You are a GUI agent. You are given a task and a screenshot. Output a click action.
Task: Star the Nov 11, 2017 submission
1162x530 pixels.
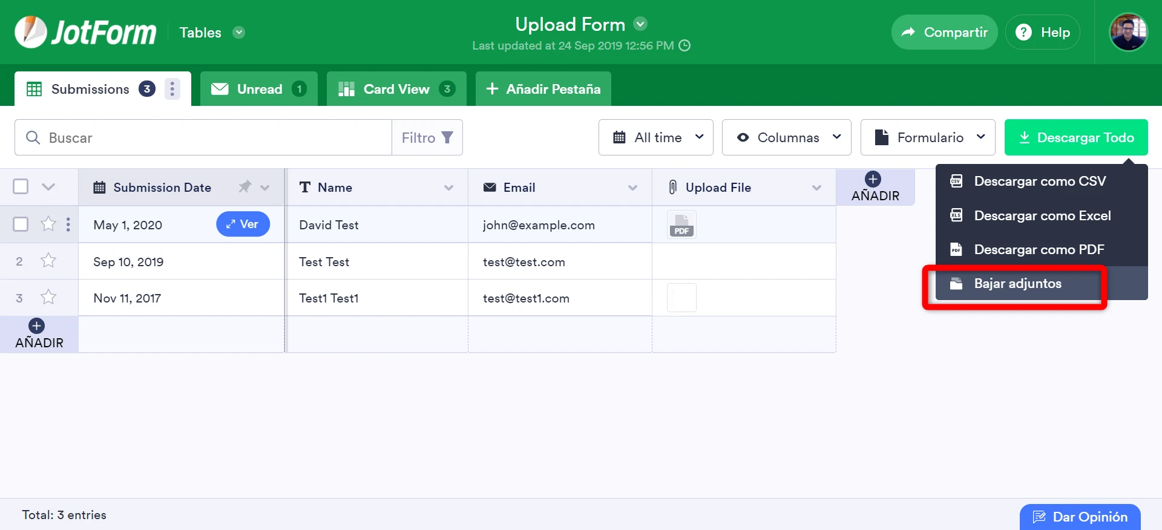[x=48, y=297]
